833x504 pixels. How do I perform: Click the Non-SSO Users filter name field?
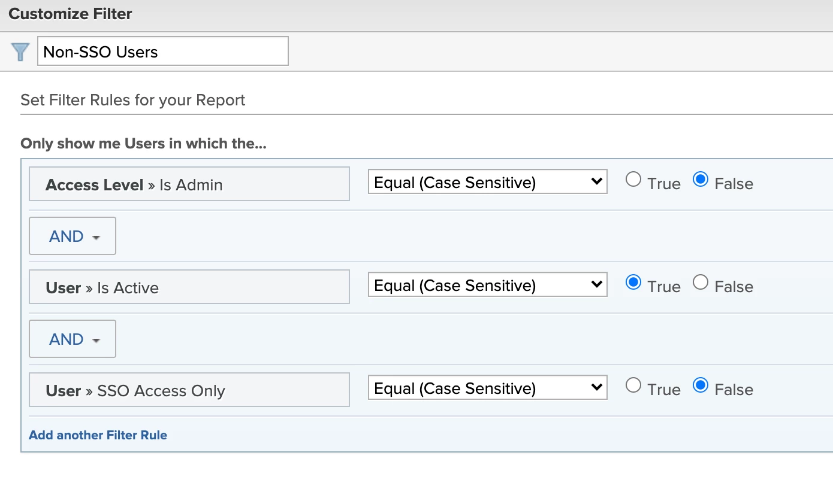[163, 51]
